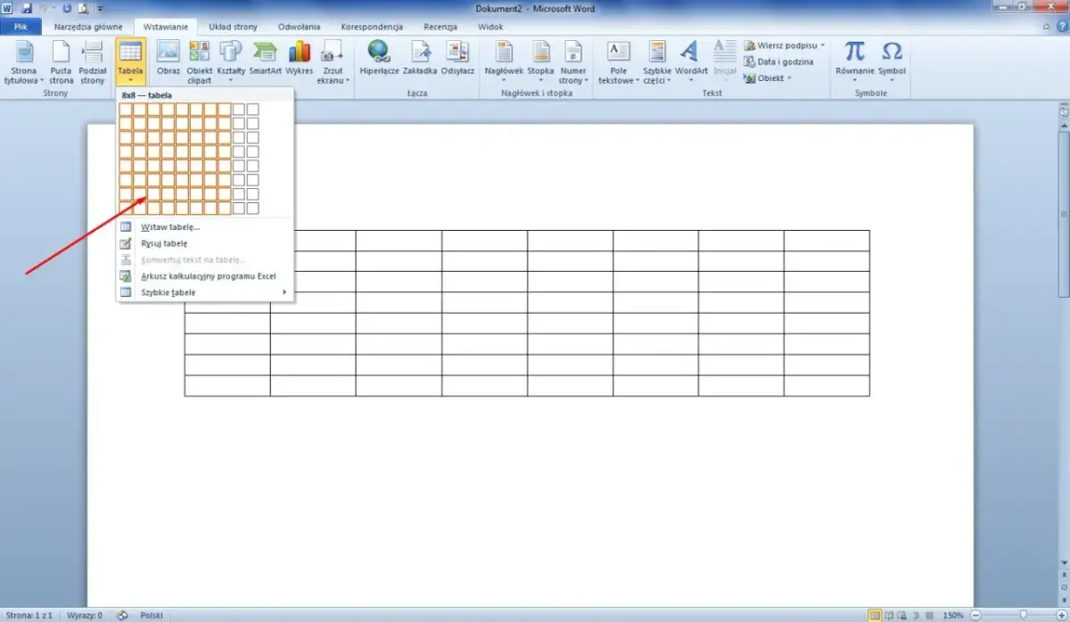Click the Pusta strona icon
This screenshot has height=622, width=1070.
[x=62, y=61]
